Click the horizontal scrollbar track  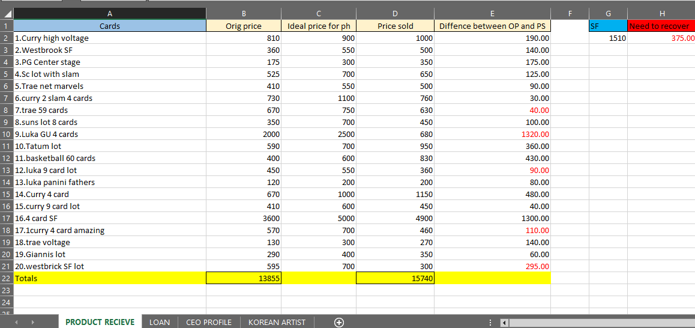pos(601,322)
